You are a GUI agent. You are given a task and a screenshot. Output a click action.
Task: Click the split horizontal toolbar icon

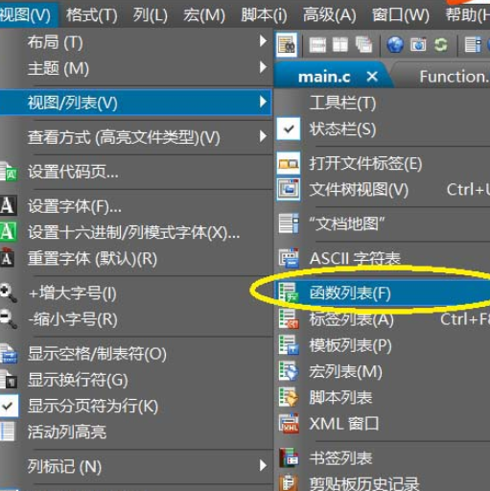(317, 44)
